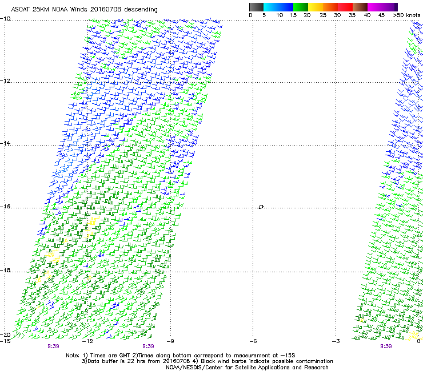The image size is (423, 371).
Task: Click the latitude '-12' label on the left axis
Action: (x=5, y=80)
